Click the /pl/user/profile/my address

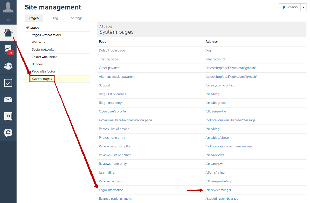coord(218,181)
